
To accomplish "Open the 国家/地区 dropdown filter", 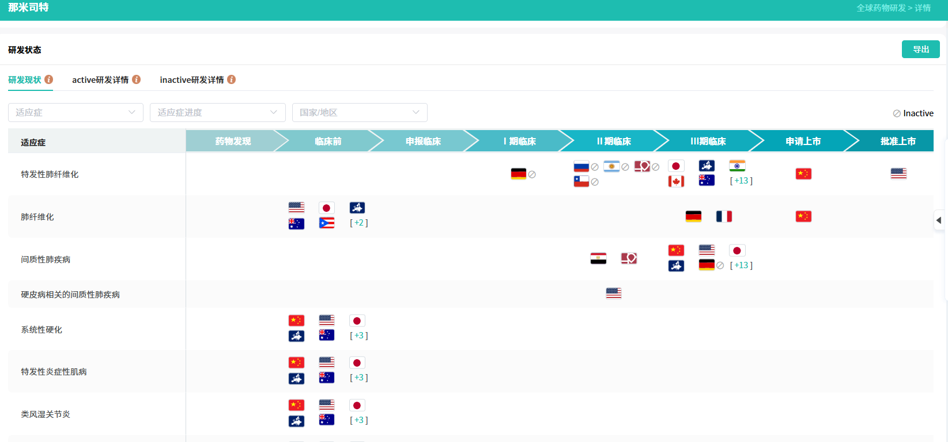I will click(360, 112).
